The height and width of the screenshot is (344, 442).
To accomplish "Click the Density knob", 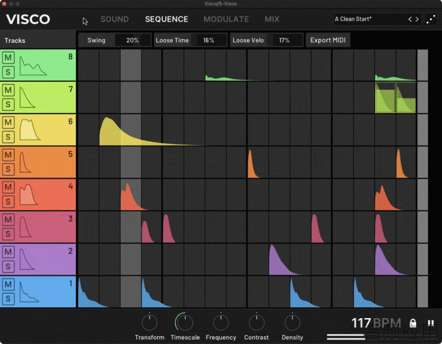I will tap(292, 323).
